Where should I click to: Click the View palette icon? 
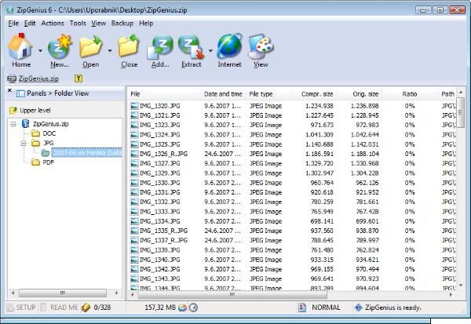coord(261,49)
